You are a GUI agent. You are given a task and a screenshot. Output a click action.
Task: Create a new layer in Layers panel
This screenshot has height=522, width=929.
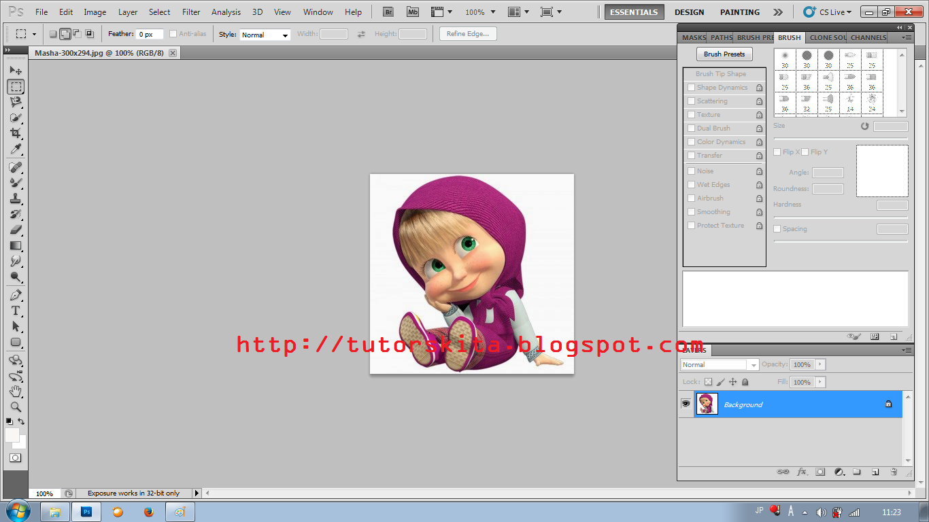coord(875,472)
